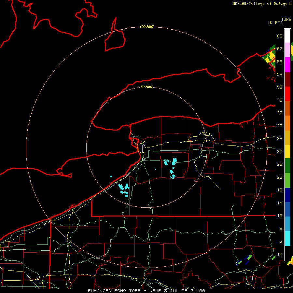
Task: Click legend value '42'
Action: coord(280,113)
